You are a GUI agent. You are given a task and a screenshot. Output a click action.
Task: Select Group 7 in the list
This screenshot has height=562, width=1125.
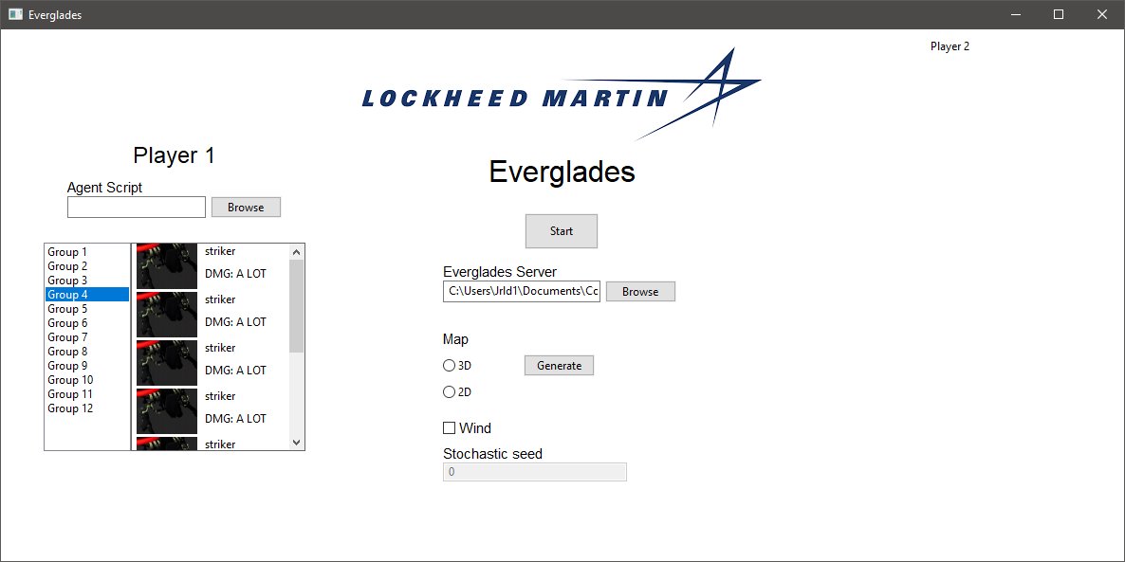coord(87,336)
